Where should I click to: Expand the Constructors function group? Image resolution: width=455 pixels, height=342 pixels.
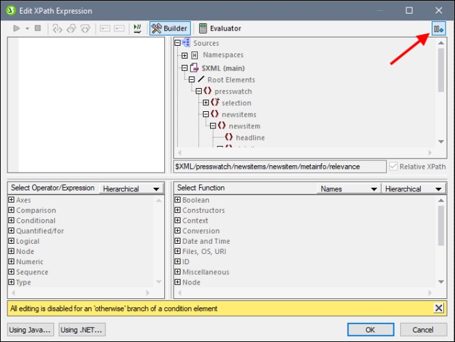click(x=178, y=210)
